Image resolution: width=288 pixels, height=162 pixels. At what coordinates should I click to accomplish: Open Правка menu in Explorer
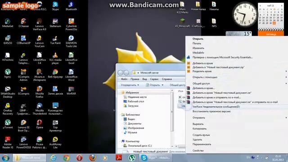point(135,79)
